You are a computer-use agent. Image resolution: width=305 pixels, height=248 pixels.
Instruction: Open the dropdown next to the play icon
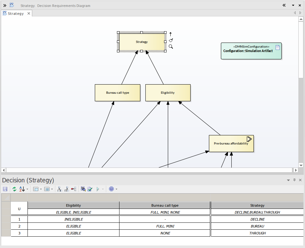(x=103, y=189)
